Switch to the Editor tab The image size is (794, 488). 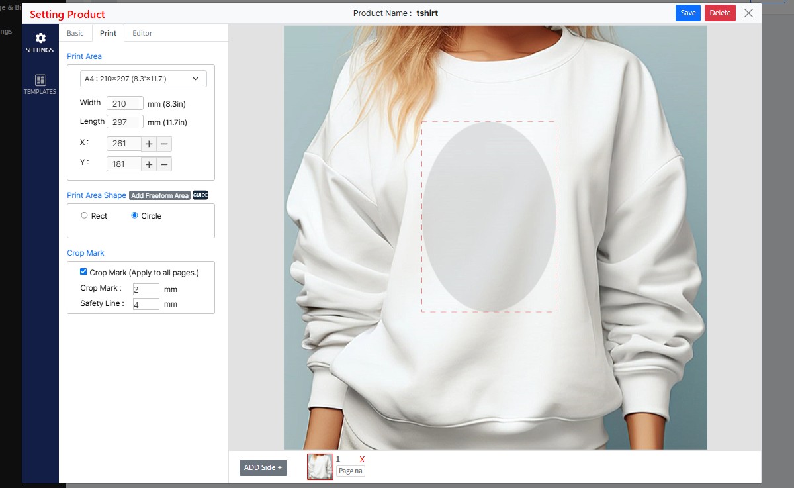coord(142,33)
